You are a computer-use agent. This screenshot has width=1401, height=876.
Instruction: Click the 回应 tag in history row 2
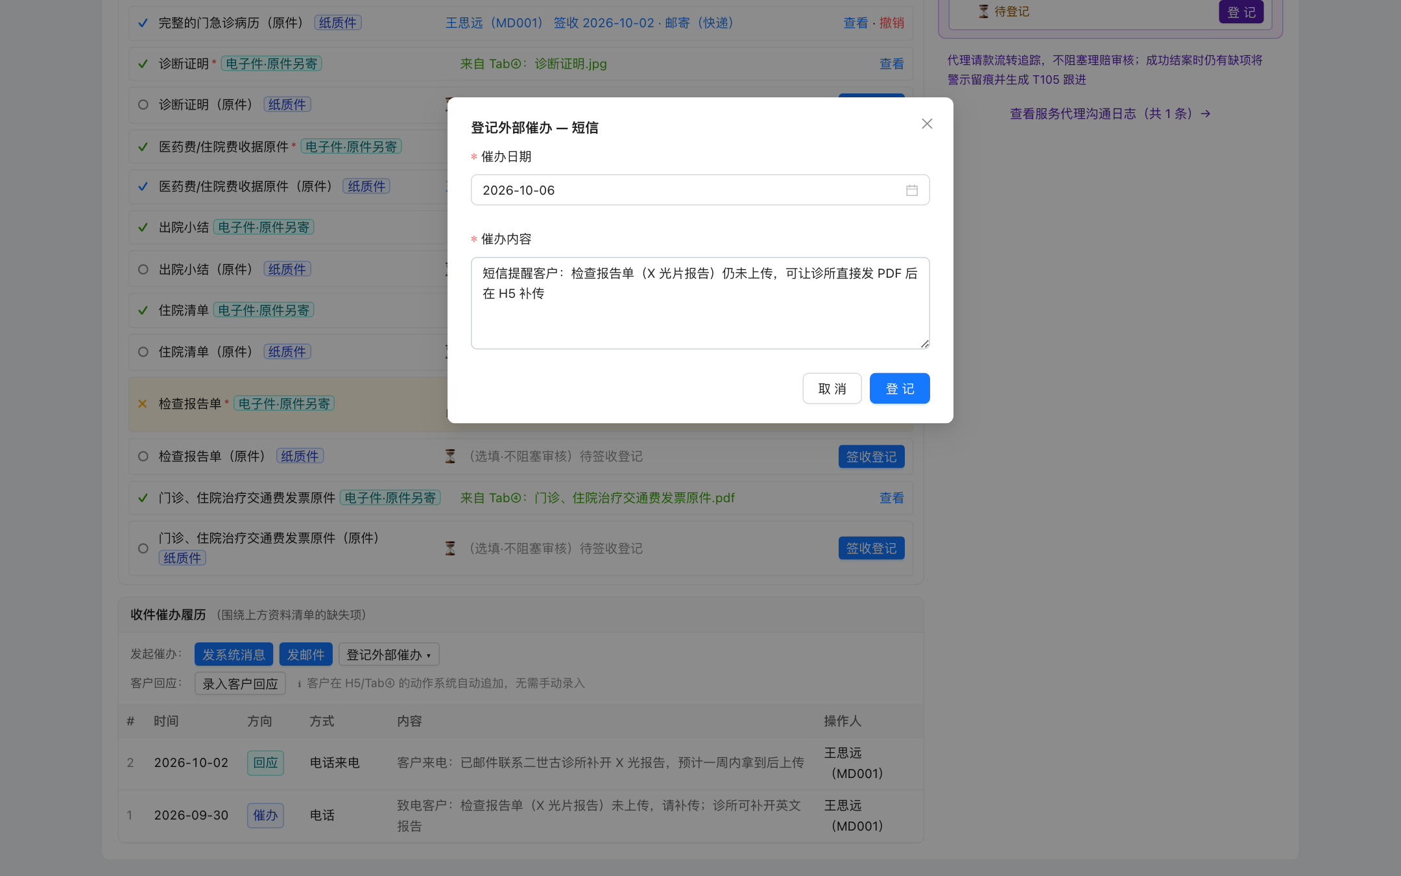point(265,762)
